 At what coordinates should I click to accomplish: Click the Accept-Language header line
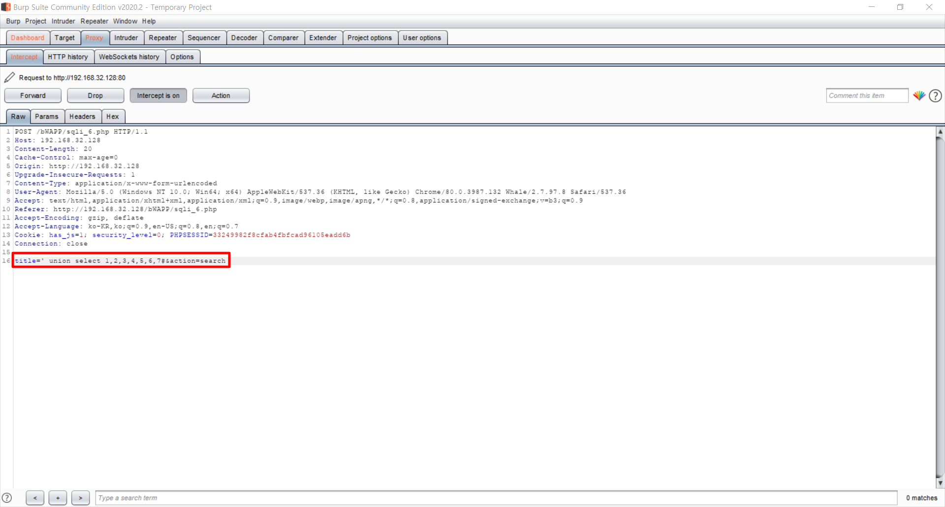pyautogui.click(x=126, y=226)
